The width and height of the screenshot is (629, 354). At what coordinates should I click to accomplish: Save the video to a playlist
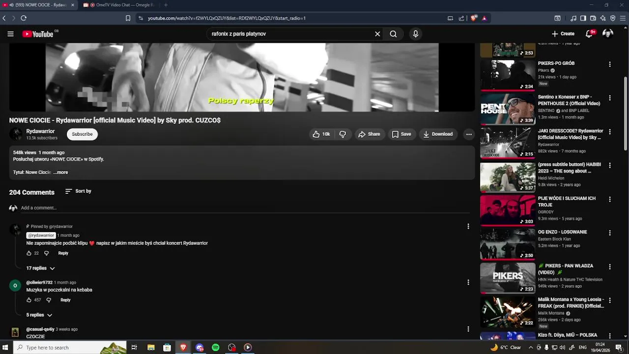coord(401,134)
